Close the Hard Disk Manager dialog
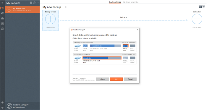The height and width of the screenshot is (110, 207). pos(138,30)
